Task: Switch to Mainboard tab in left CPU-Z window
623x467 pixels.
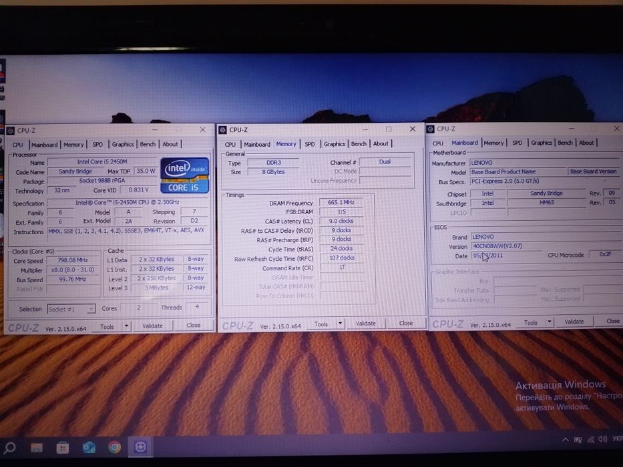Action: point(45,145)
